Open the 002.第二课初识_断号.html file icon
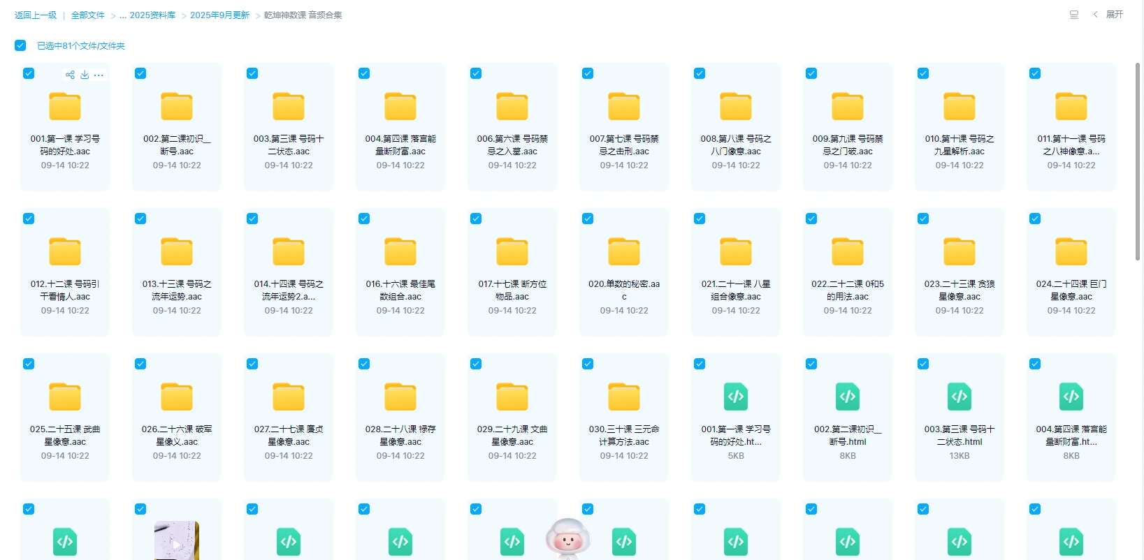Viewport: 1144px width, 560px height. pos(848,397)
